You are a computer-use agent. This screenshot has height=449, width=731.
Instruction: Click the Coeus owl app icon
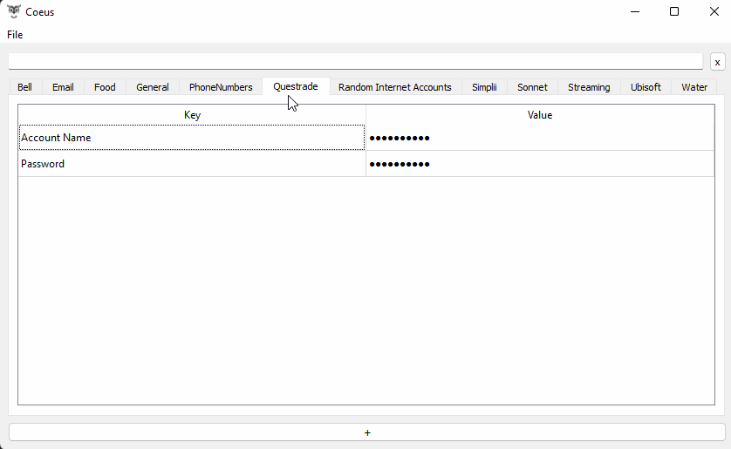[14, 11]
